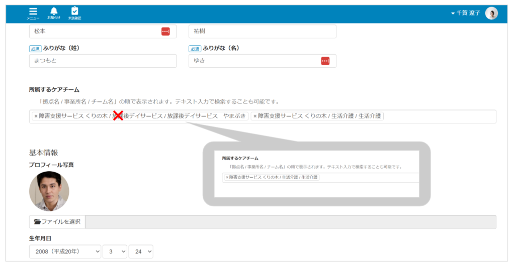Screen dimensions: 515x266
Task: Click the ゆき furigana name field
Action: pos(251,61)
